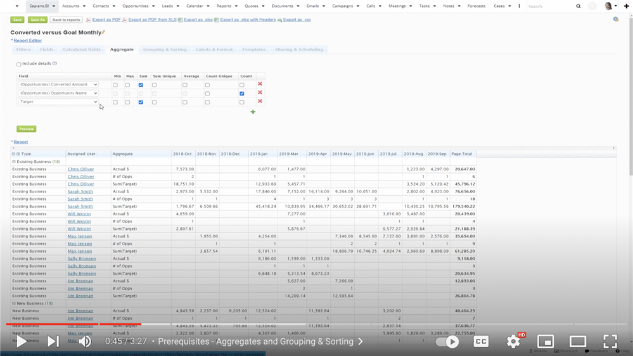Switch to the Grouping & Sorting tab
Viewport: 633px width, 356px height.
click(x=165, y=49)
